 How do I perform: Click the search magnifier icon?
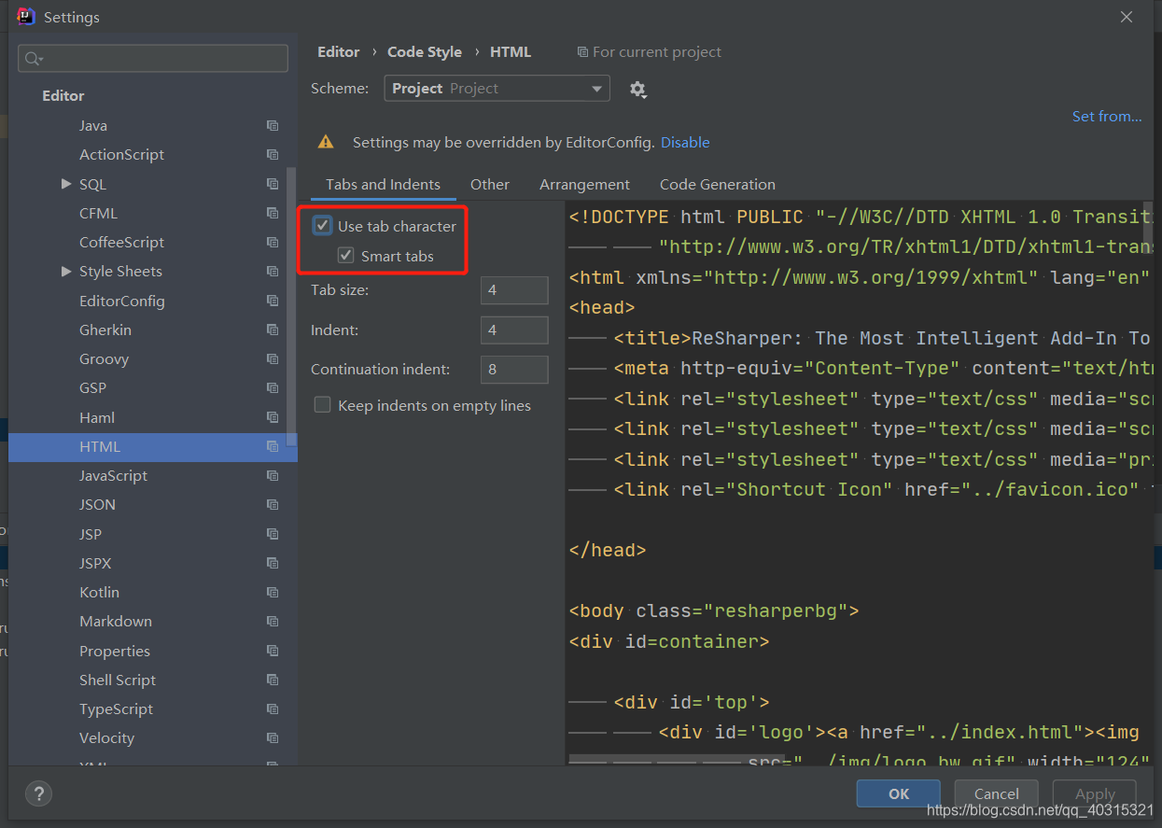(34, 59)
